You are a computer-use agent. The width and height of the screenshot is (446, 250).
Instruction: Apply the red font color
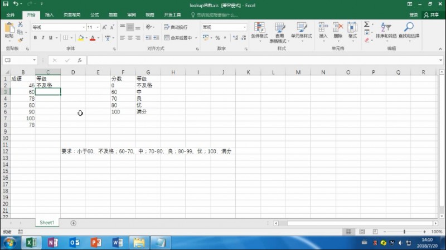click(93, 38)
